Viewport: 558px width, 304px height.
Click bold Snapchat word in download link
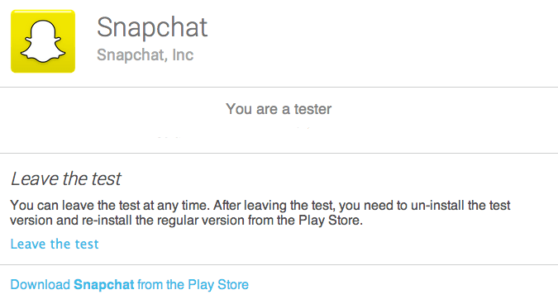(104, 285)
